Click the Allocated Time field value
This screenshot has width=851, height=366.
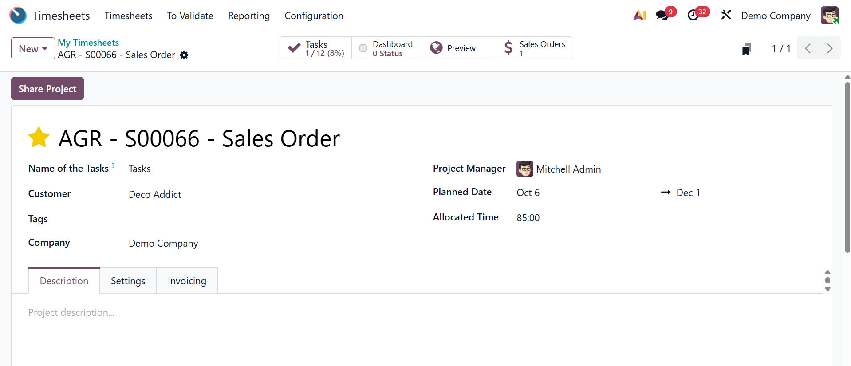point(528,218)
